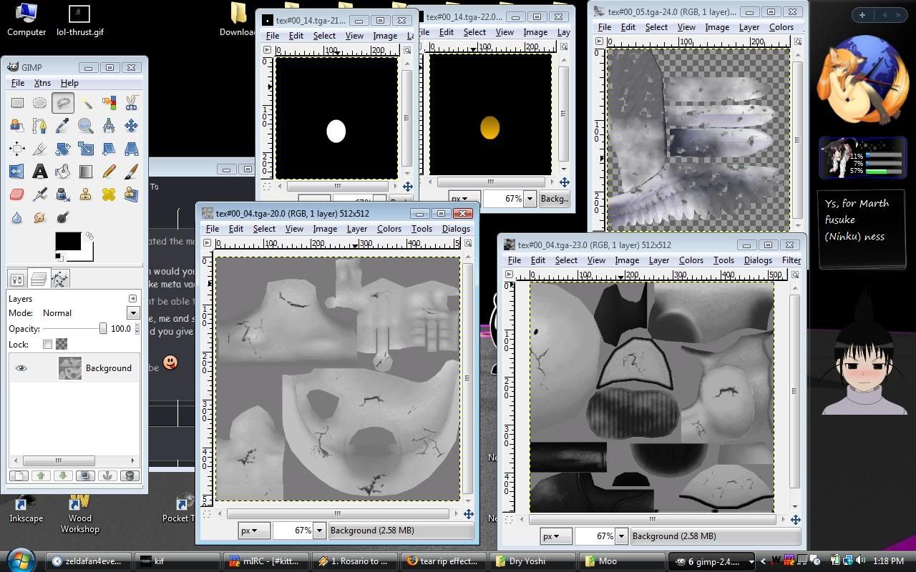Select the Crop tool

(x=39, y=149)
